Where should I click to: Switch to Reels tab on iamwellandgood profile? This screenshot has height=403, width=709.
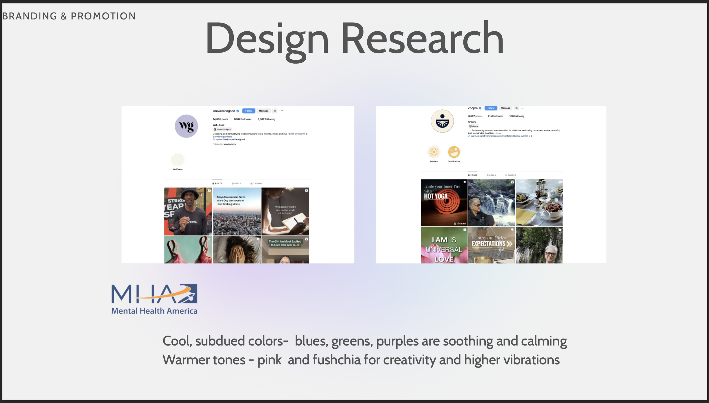pyautogui.click(x=236, y=183)
